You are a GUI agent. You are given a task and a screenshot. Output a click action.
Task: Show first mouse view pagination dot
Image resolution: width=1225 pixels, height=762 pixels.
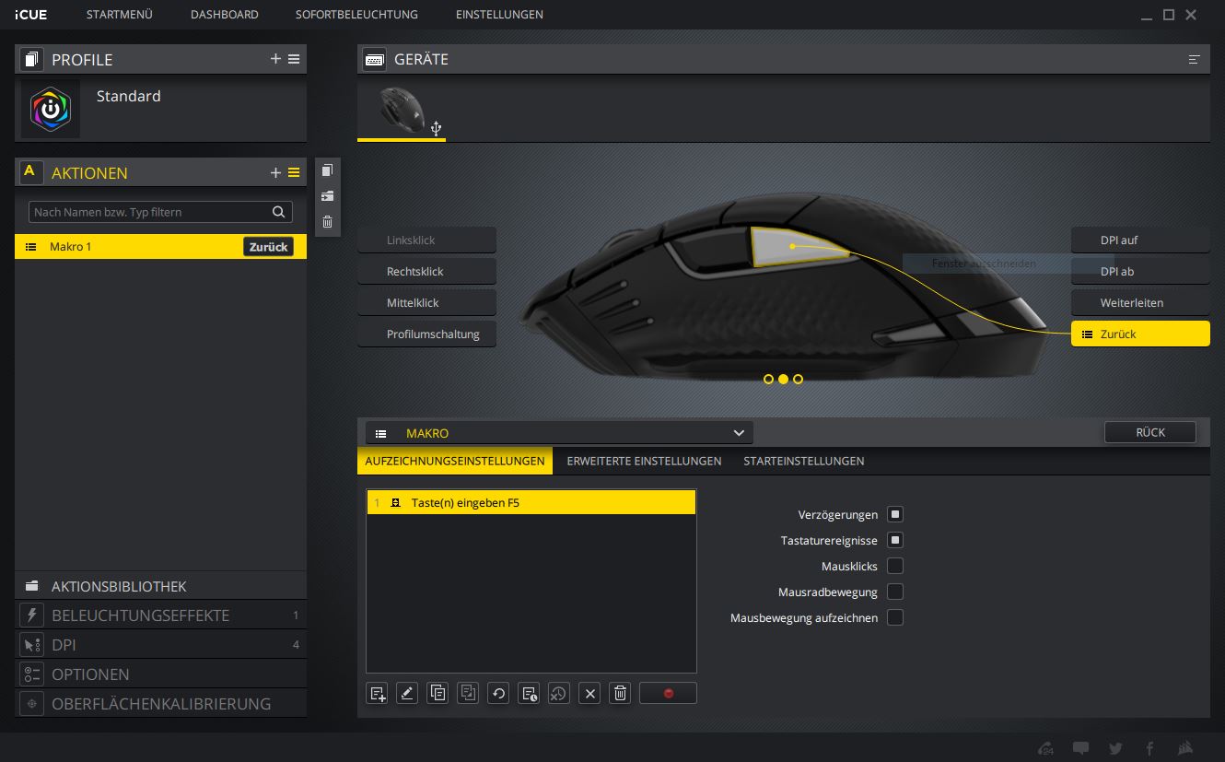[768, 379]
